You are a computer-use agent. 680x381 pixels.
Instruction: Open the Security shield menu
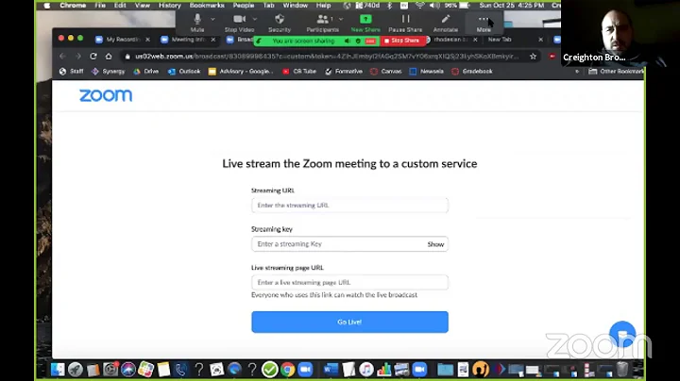280,23
